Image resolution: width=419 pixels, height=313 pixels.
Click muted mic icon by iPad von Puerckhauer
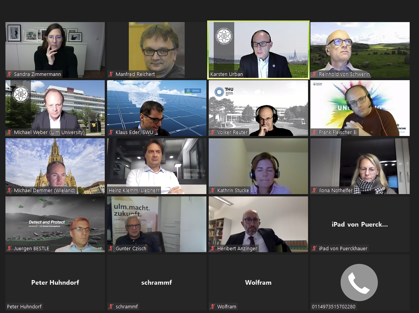(x=315, y=249)
